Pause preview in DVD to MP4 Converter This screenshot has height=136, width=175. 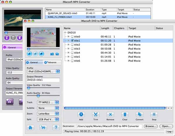pos(35,54)
